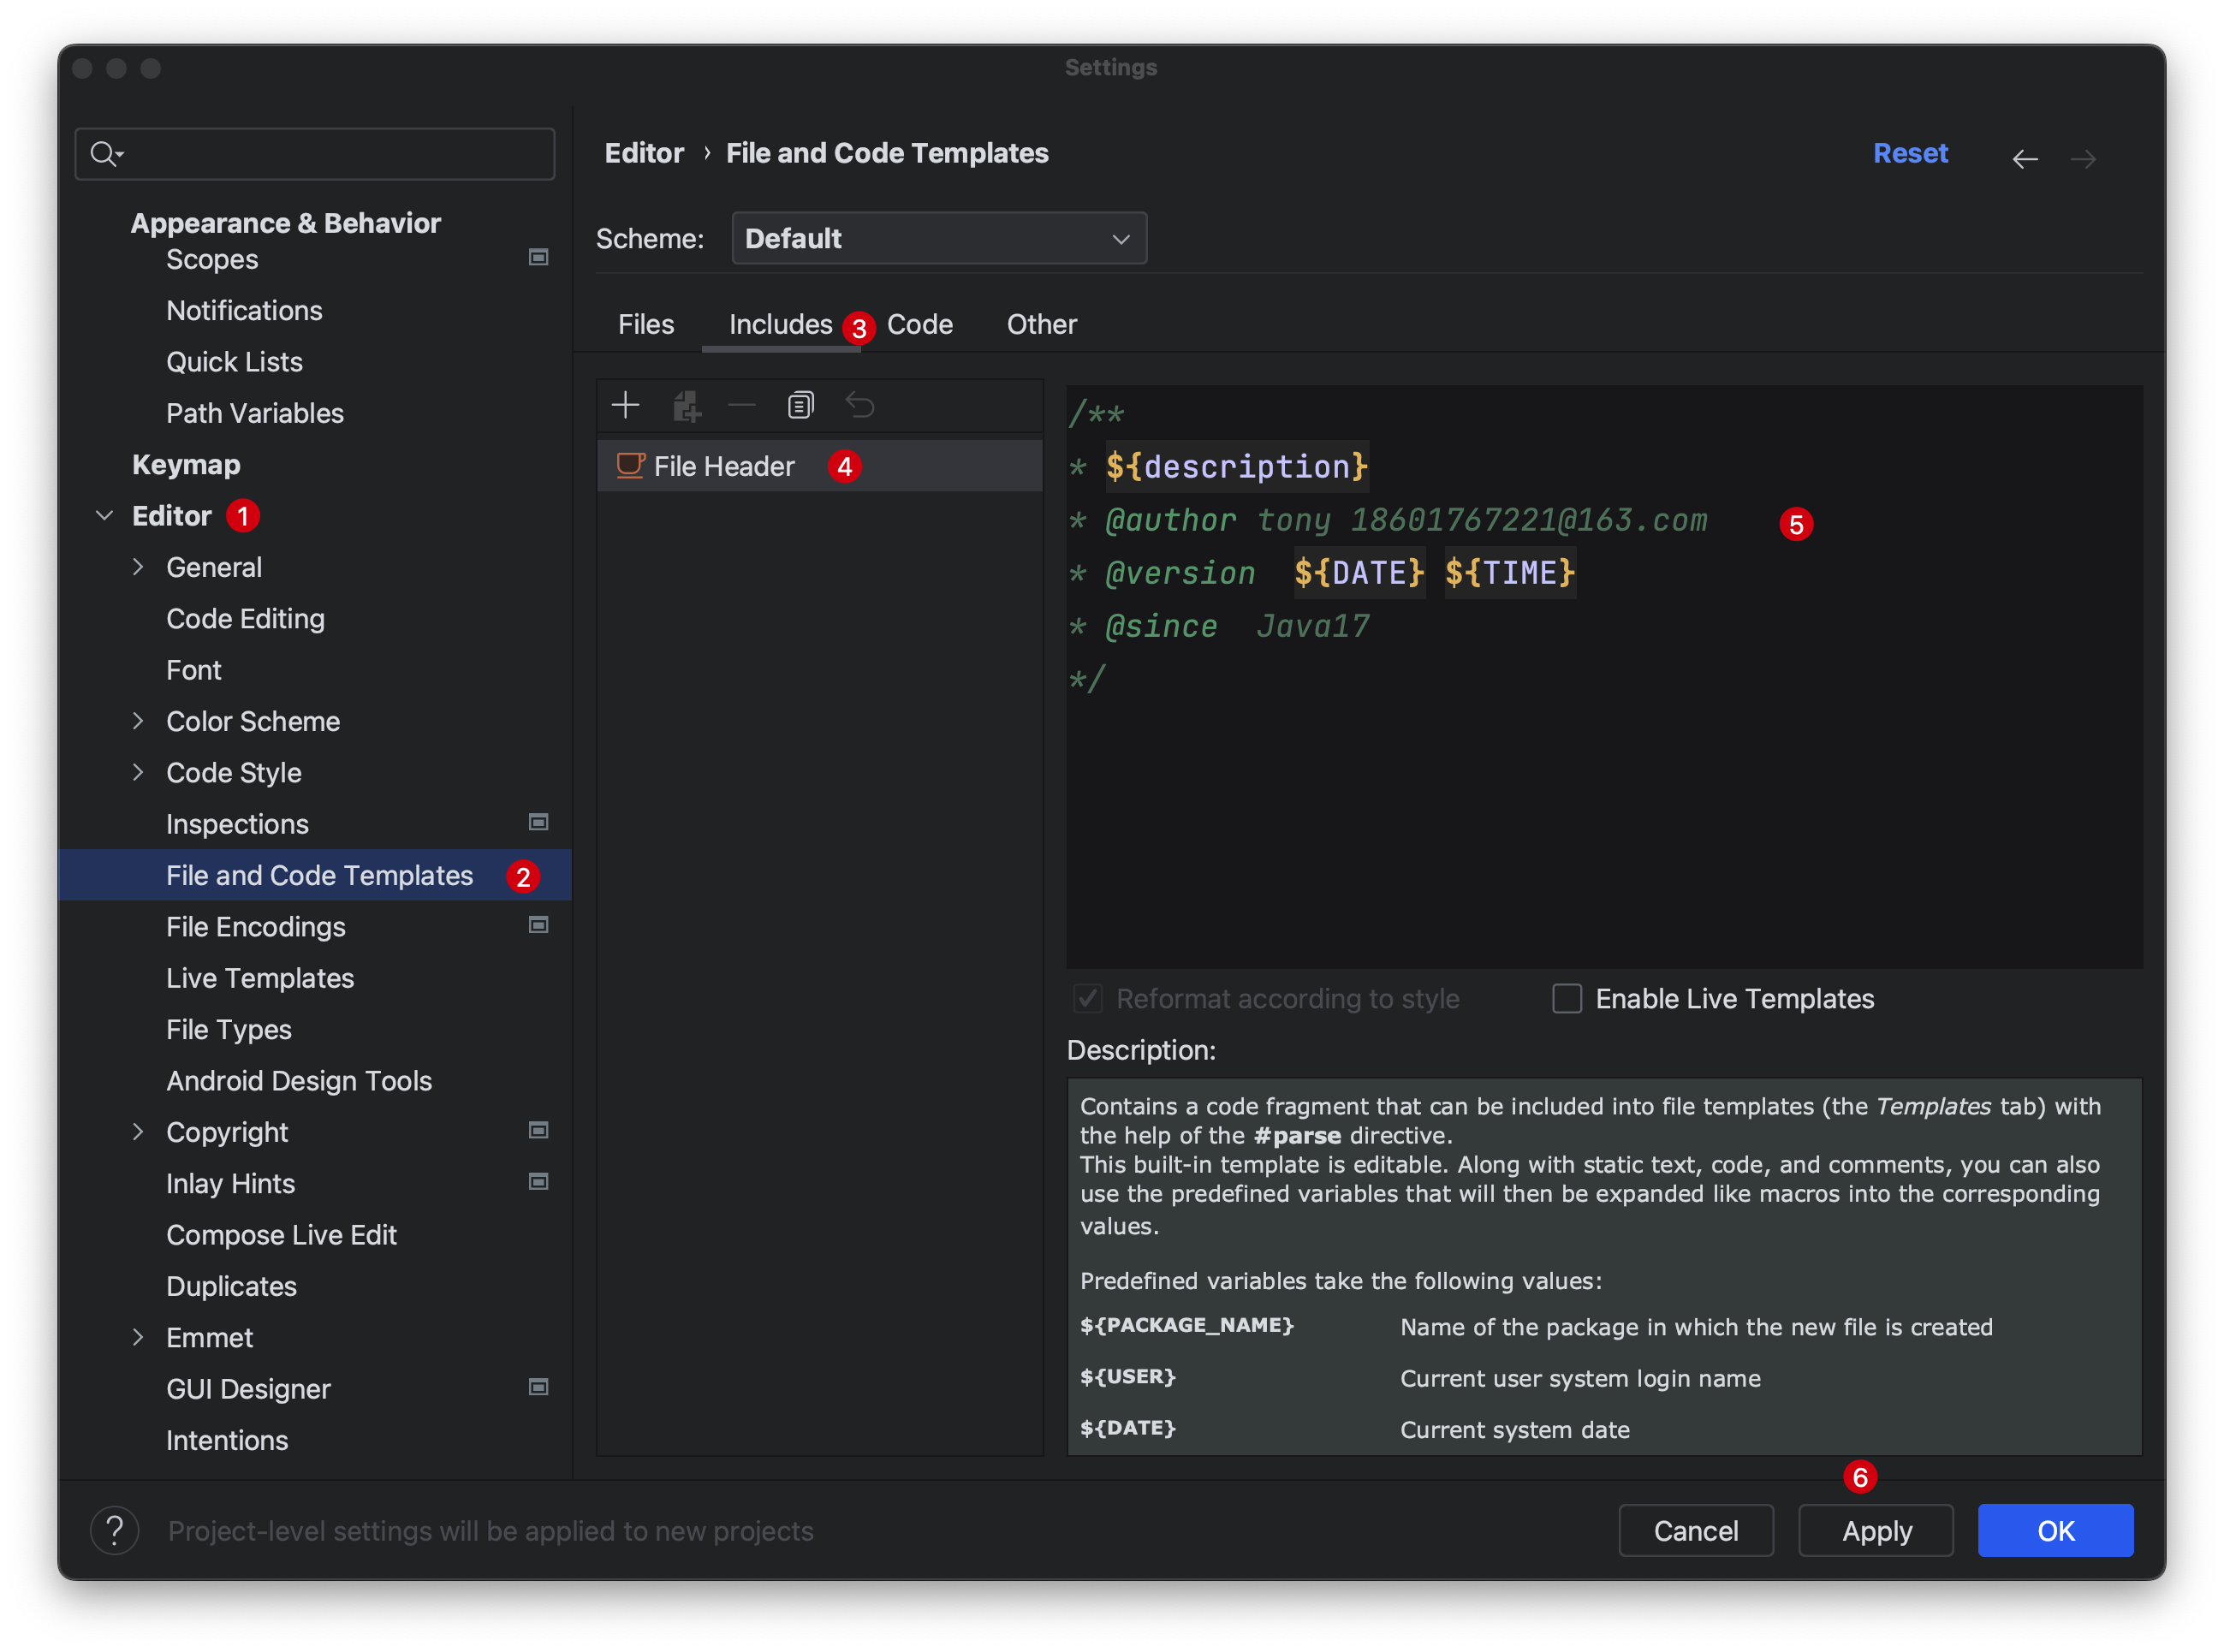Expand the Code Style node
Image resolution: width=2224 pixels, height=1652 pixels.
tap(138, 772)
